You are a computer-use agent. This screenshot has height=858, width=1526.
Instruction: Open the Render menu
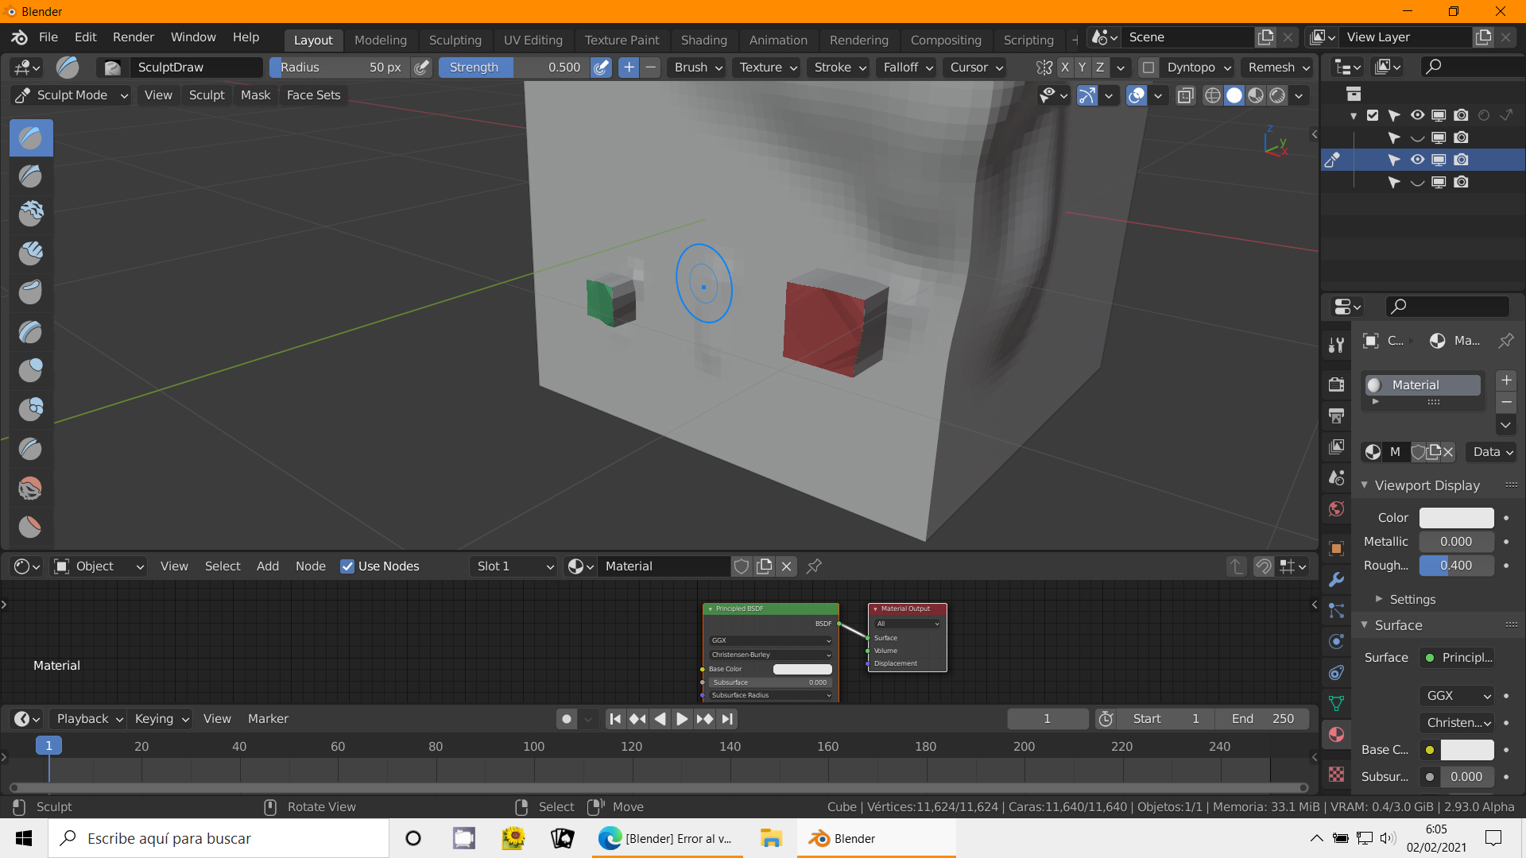click(x=133, y=37)
